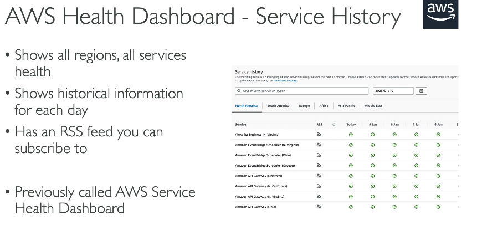Open the calendar date picker button
Screen dimensions: 477x225
(x=422, y=91)
